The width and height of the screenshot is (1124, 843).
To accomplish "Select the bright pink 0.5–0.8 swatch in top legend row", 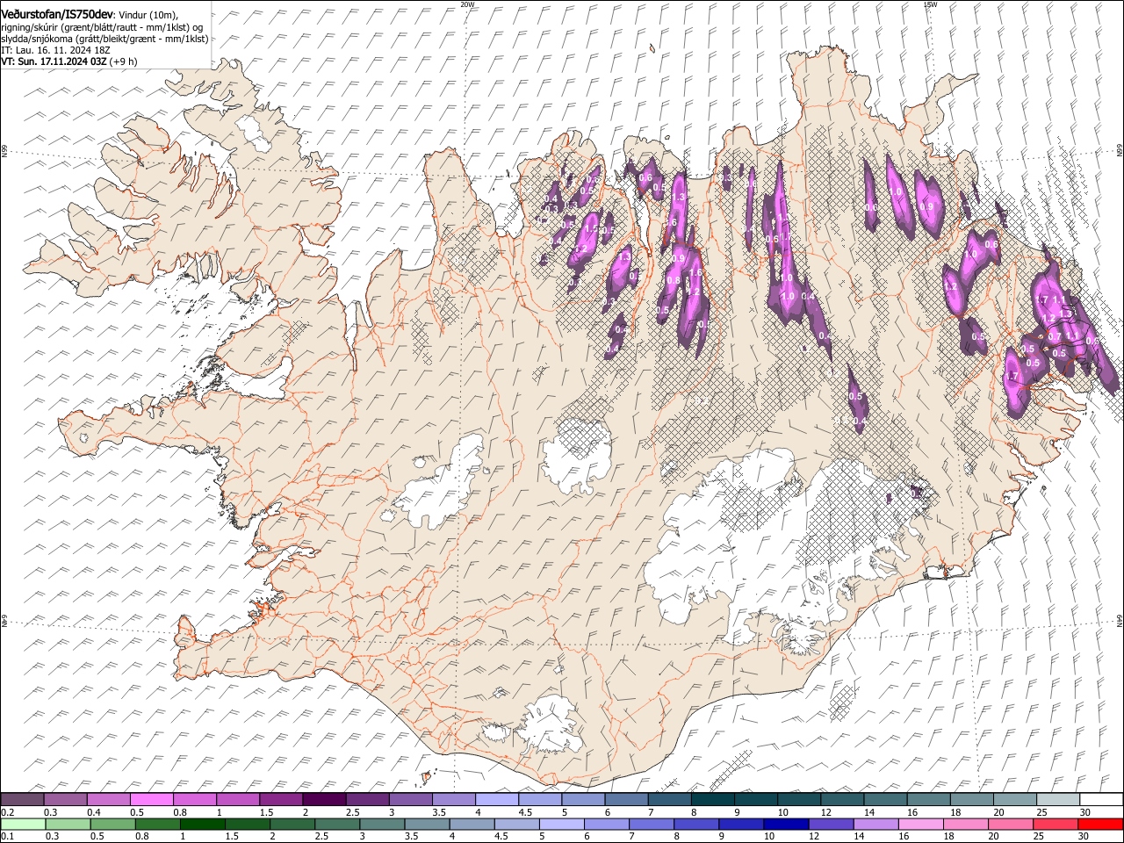I will tap(151, 799).
